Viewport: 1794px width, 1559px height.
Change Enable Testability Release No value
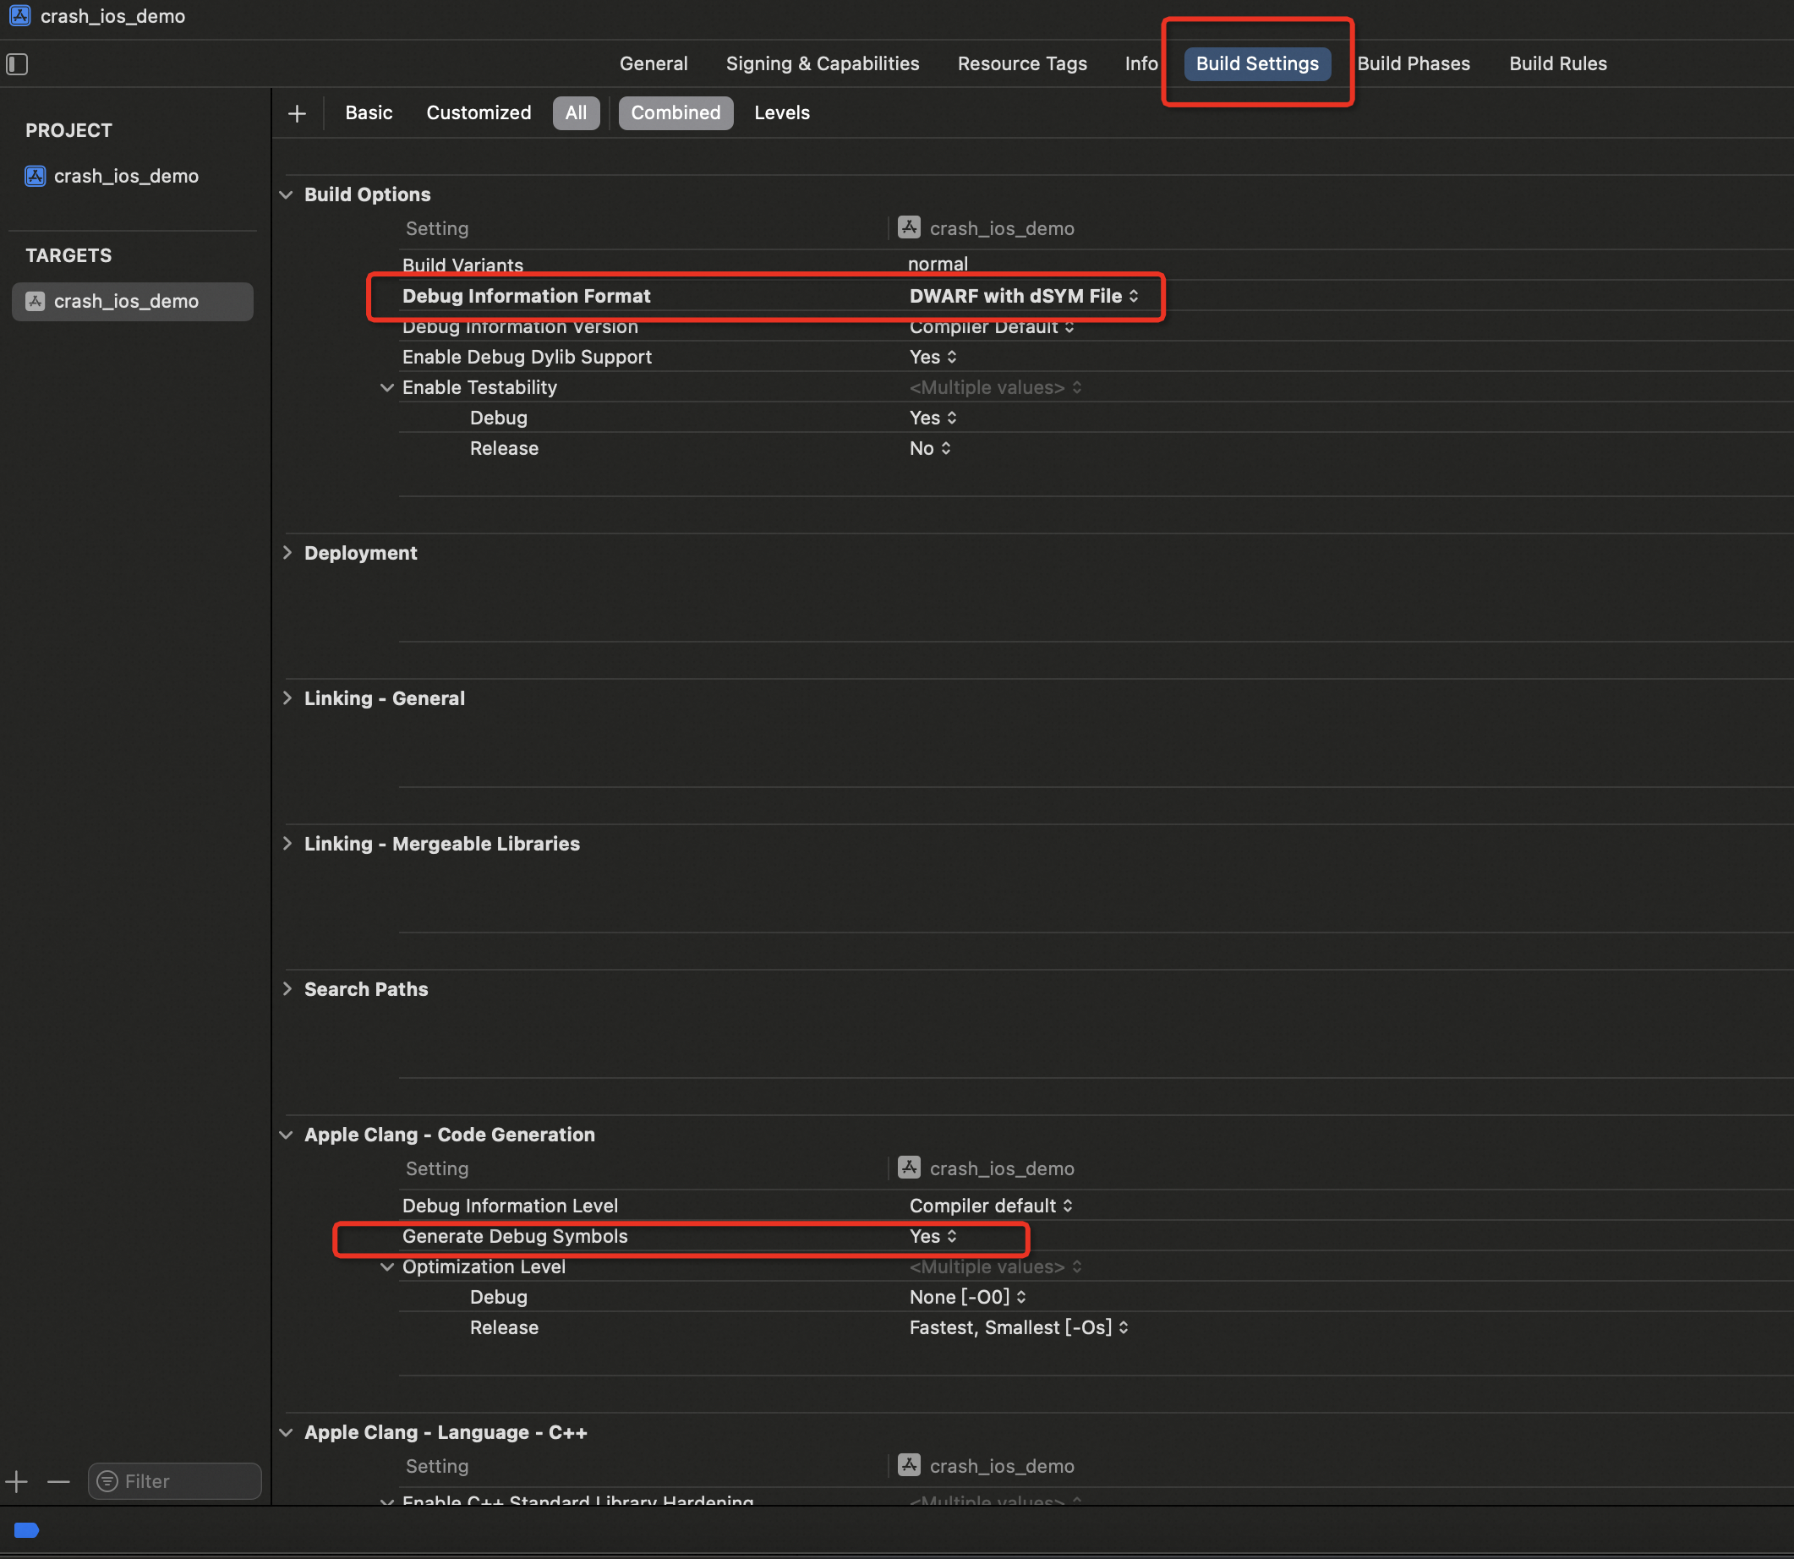click(930, 448)
